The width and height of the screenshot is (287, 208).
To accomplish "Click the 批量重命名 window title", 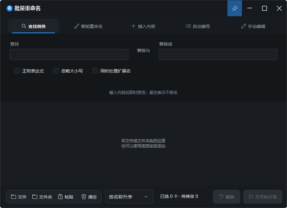I will click(27, 8).
